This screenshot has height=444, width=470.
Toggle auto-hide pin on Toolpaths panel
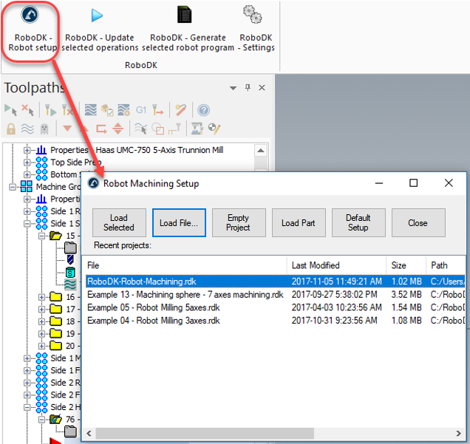pos(248,87)
